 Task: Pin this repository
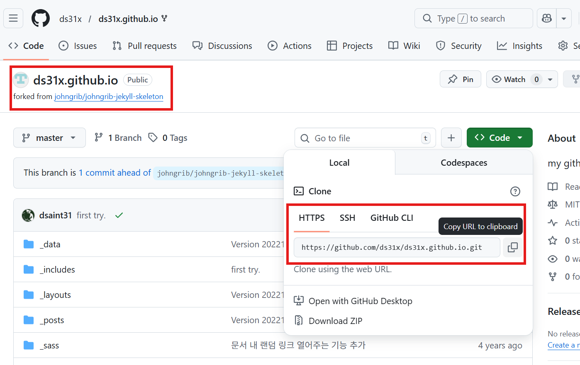[461, 79]
